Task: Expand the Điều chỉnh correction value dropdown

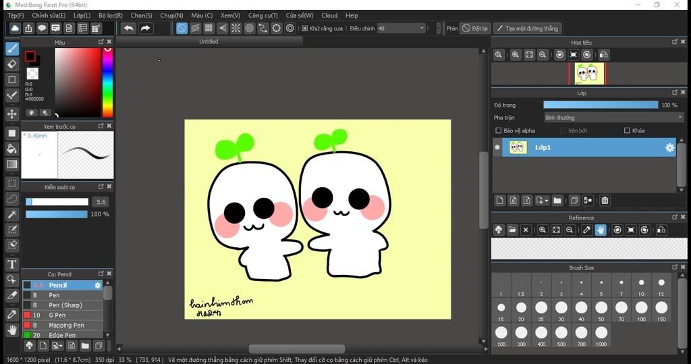Action: (422, 28)
